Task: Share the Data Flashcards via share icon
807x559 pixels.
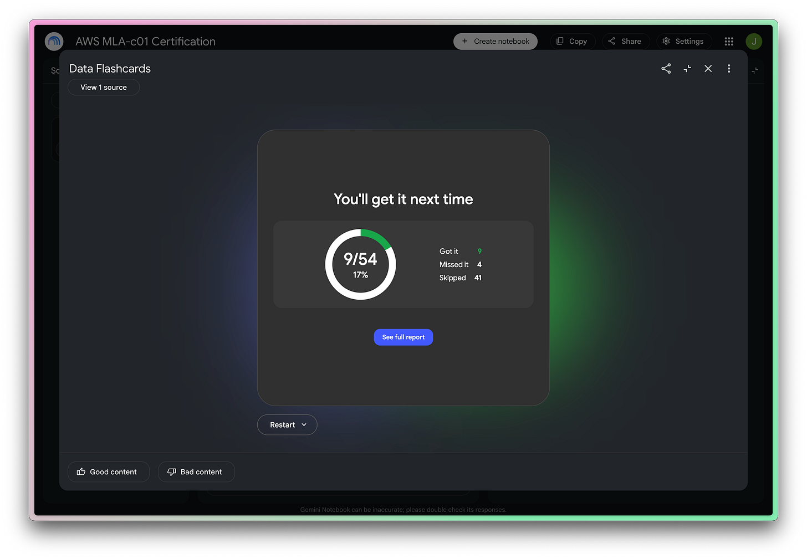Action: (x=666, y=69)
